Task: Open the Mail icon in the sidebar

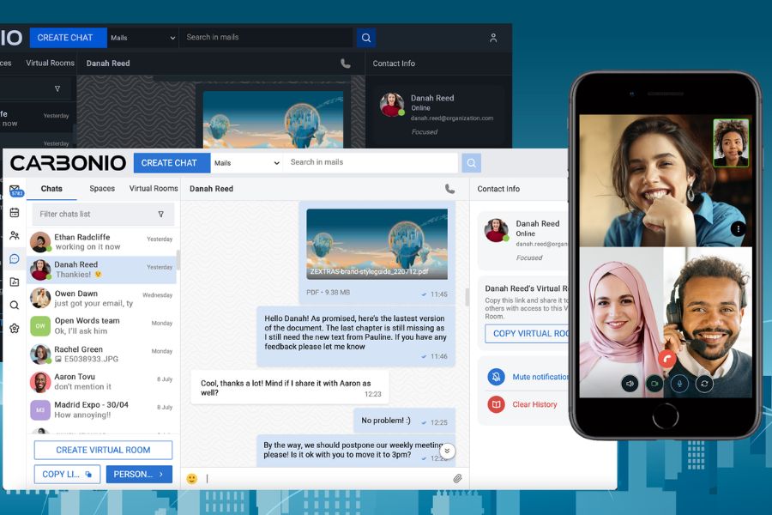Action: pyautogui.click(x=15, y=191)
